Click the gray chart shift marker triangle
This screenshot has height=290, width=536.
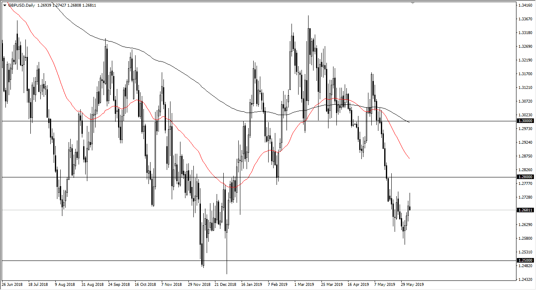coord(413,3)
